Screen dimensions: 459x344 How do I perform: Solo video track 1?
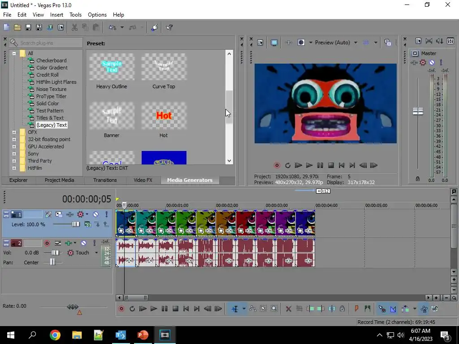(x=106, y=215)
